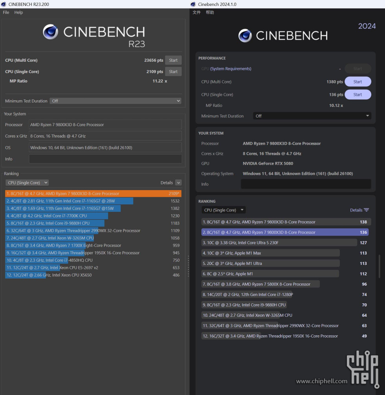Click the Cinebench R23 title bar icon
Viewport: 385px width, 395px height.
pos(4,4)
